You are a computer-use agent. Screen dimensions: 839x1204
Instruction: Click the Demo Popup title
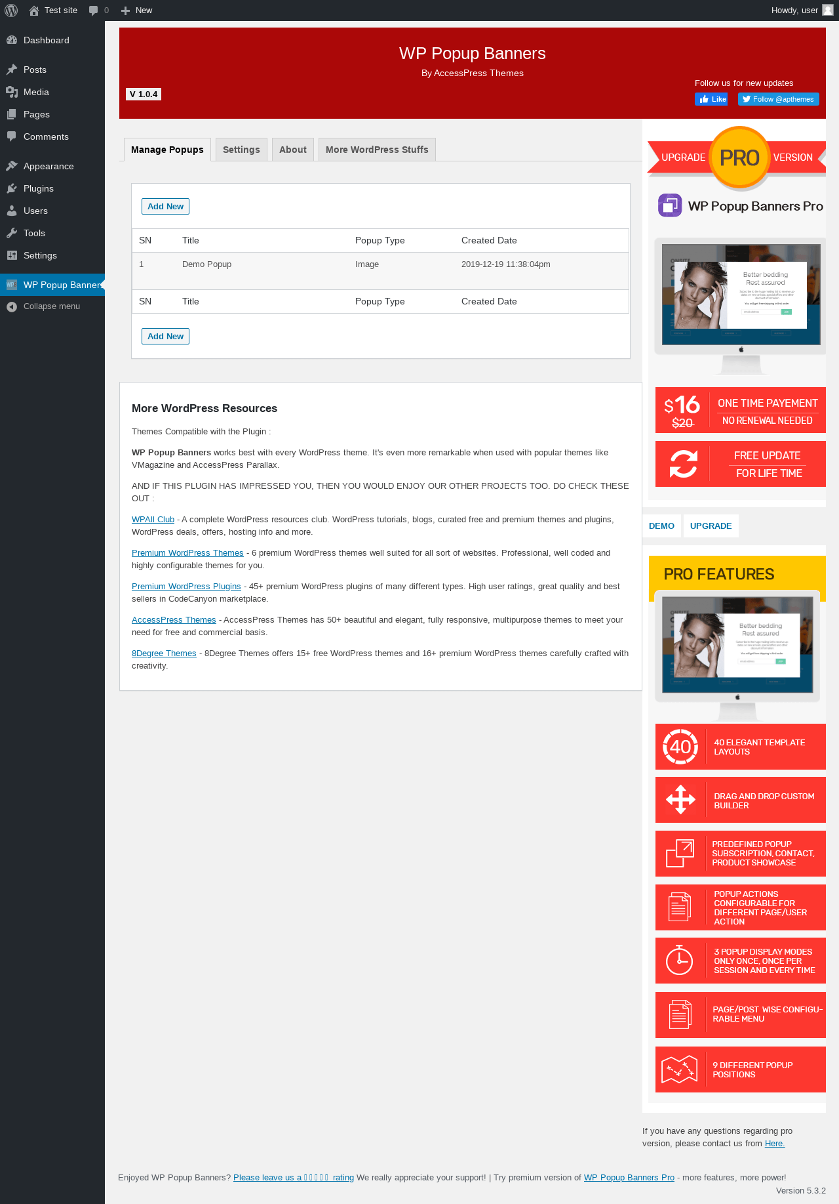(206, 264)
